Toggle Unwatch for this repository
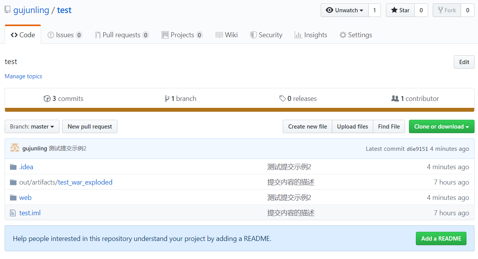Viewport: 478px width, 259px height. [344, 10]
